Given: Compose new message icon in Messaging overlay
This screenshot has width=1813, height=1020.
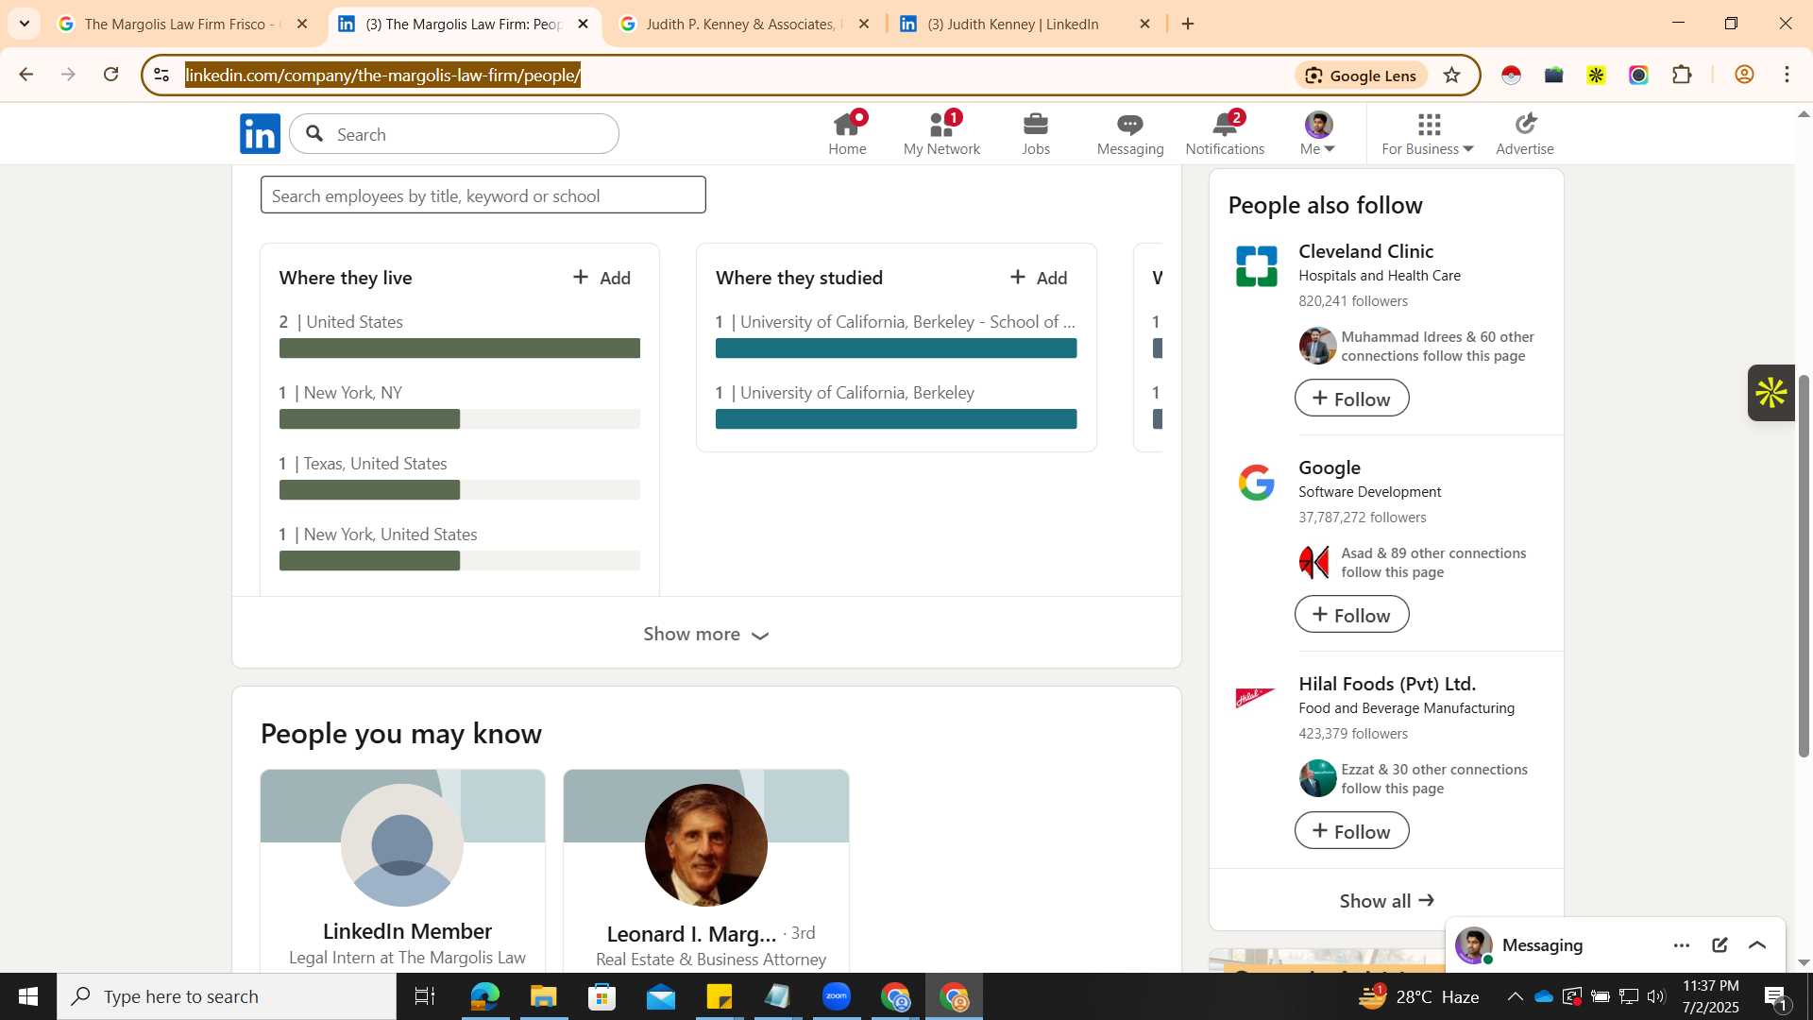Looking at the screenshot, I should pos(1720,945).
